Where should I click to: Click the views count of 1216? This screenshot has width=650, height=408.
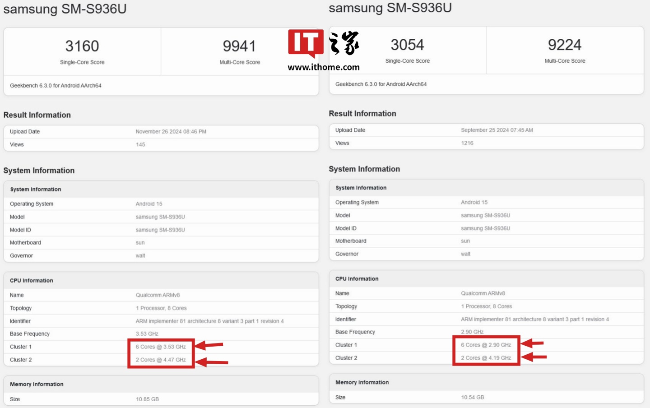[467, 143]
